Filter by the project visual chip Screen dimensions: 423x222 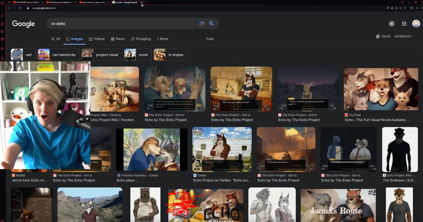(102, 55)
